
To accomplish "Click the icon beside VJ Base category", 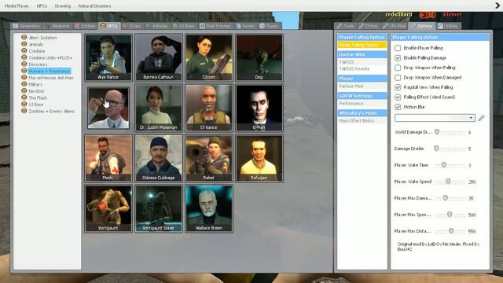I will pos(24,104).
